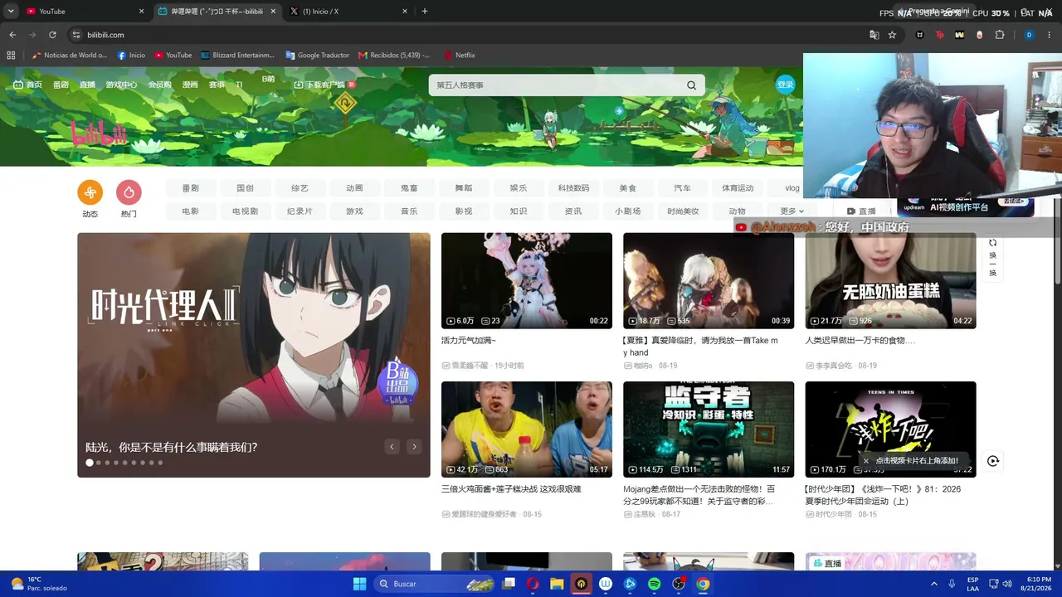
Task: Open 番剧 in the top nav bar
Action: 61,85
